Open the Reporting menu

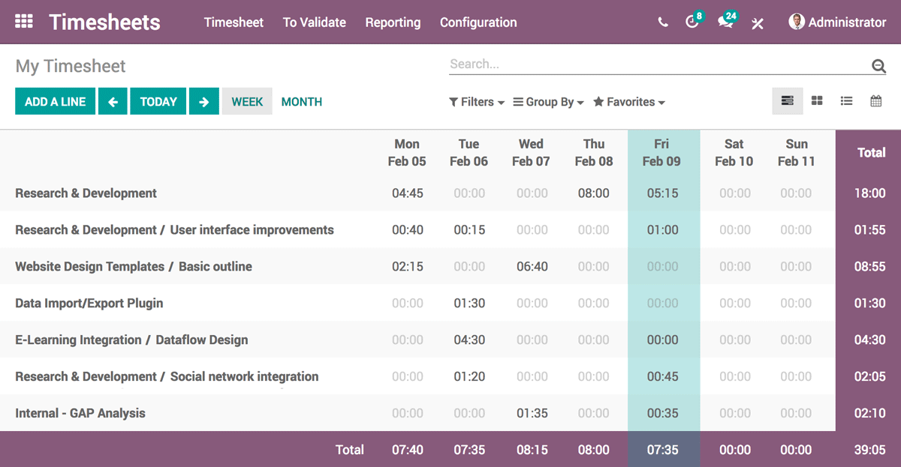point(393,22)
